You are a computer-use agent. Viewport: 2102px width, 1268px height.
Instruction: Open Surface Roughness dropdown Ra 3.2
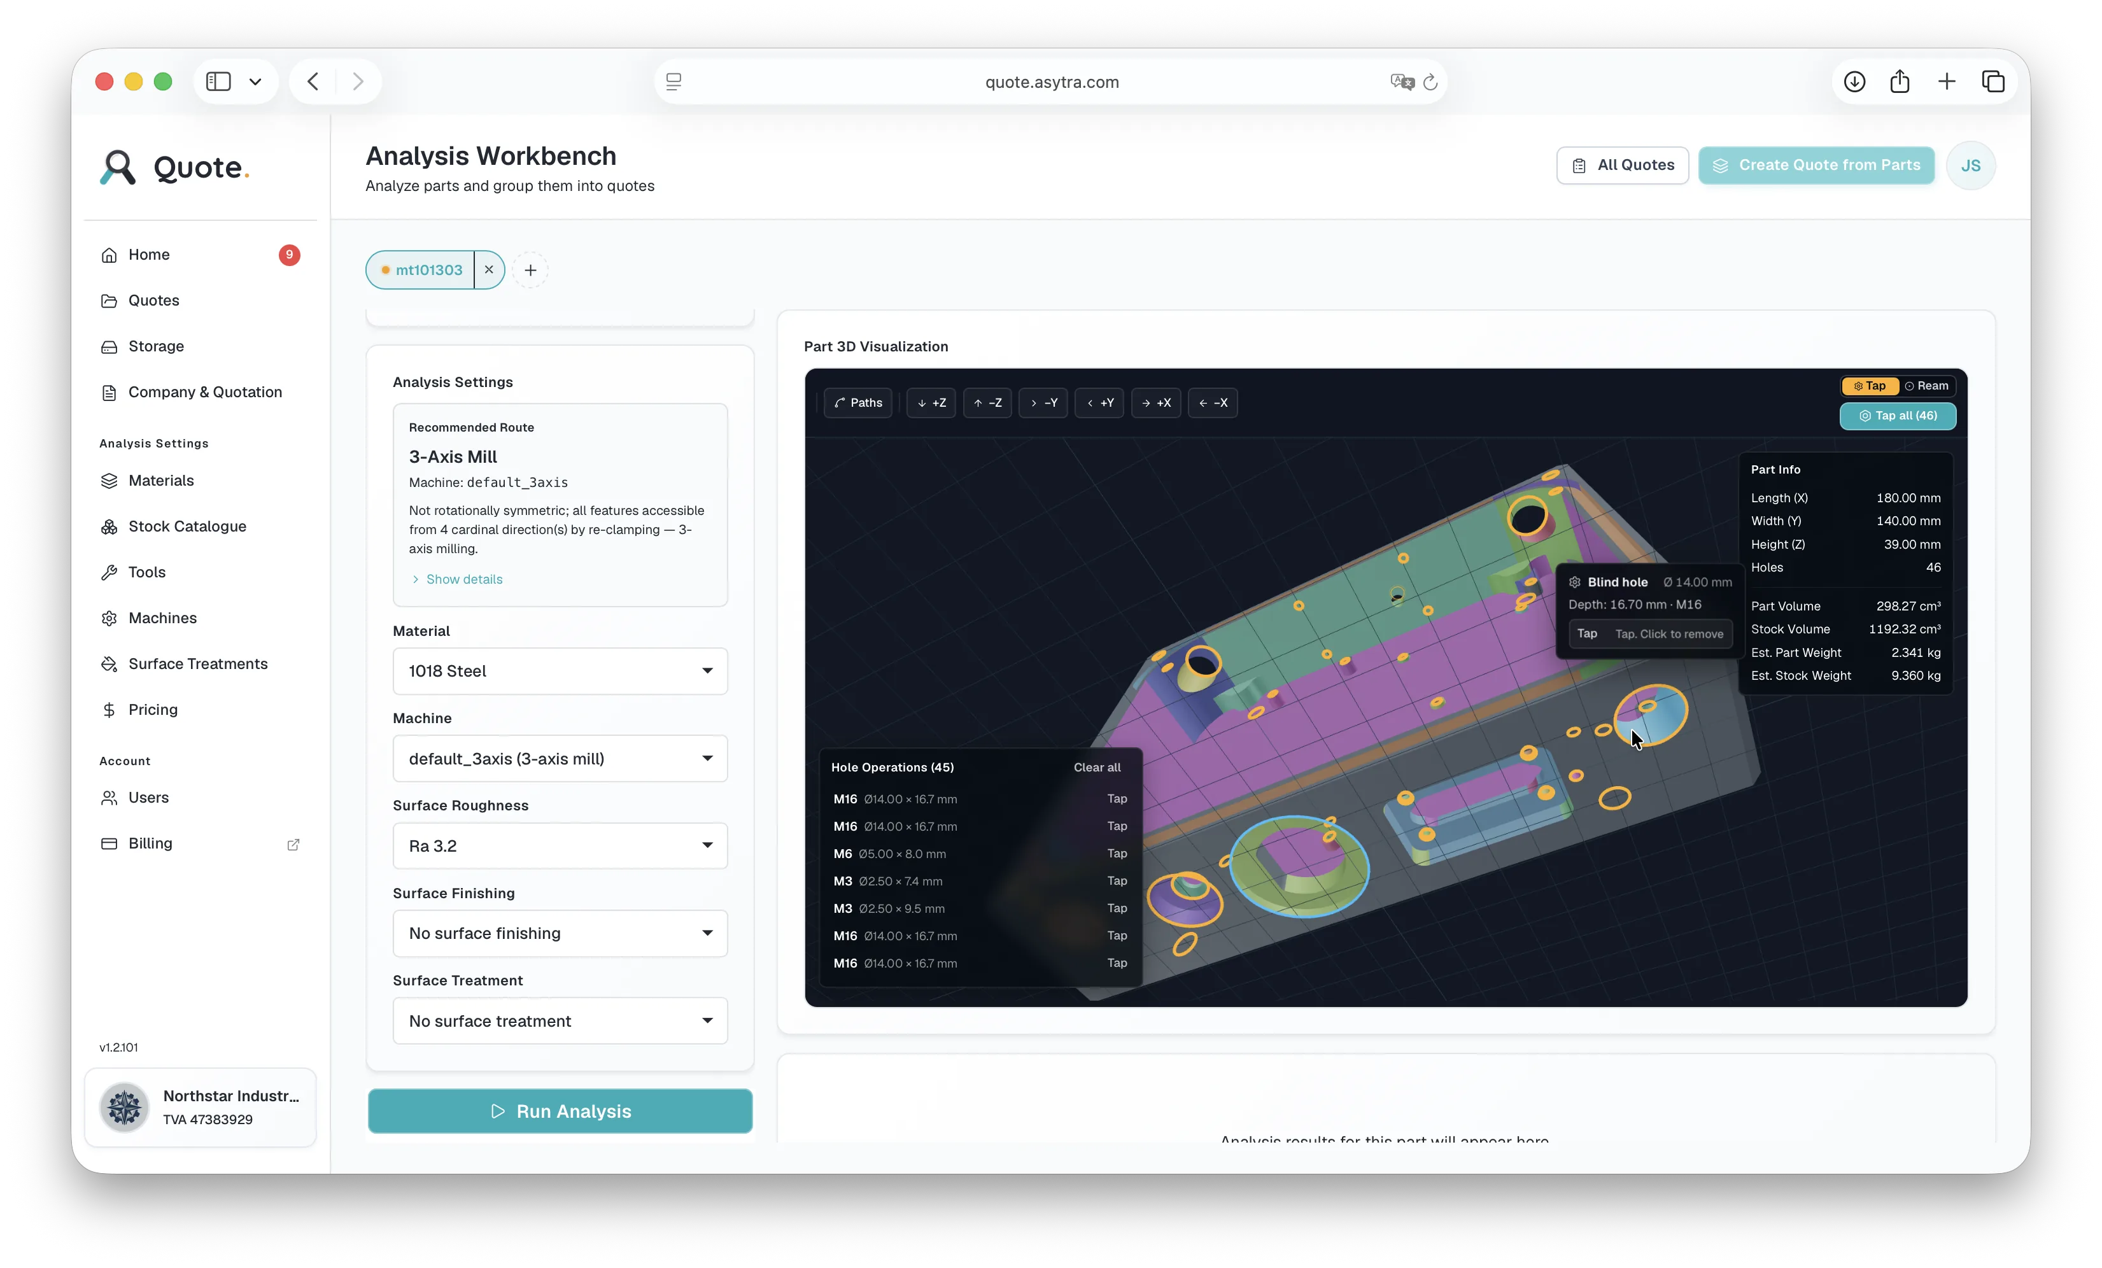(x=560, y=845)
